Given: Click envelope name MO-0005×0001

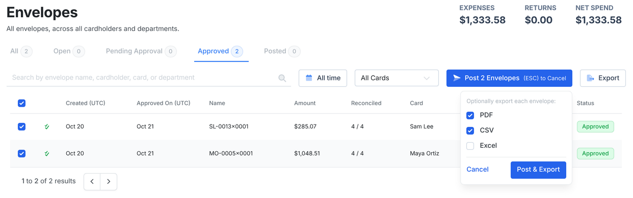Looking at the screenshot, I should pyautogui.click(x=231, y=153).
